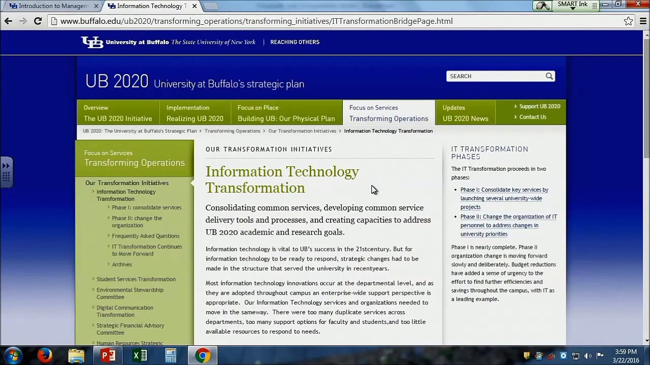Close the Information Technology tab
This screenshot has height=365, width=650.
tap(194, 6)
